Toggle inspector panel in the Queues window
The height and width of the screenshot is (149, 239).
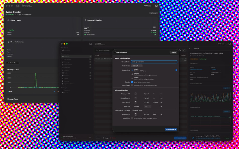point(230,44)
